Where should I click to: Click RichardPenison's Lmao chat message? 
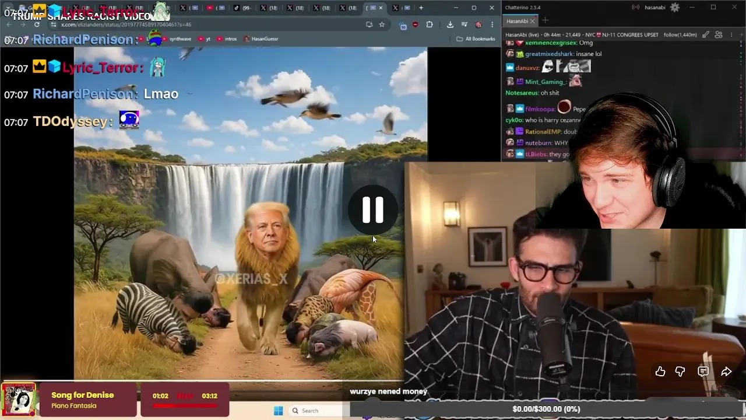tap(161, 93)
